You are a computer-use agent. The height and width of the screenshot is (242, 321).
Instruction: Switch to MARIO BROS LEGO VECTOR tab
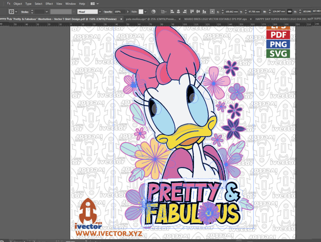pyautogui.click(x=216, y=19)
